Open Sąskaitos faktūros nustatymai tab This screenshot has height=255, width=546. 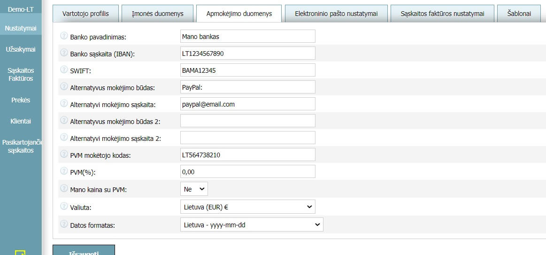pyautogui.click(x=442, y=14)
